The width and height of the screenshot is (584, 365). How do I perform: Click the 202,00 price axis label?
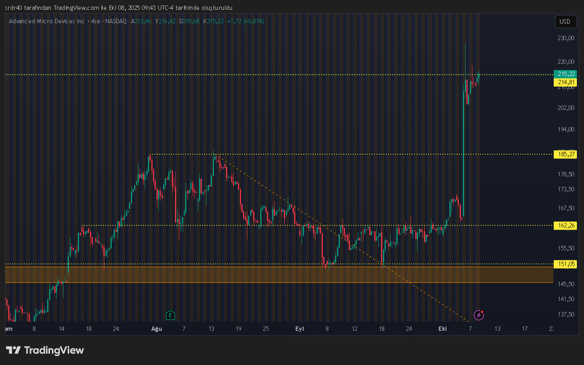pos(566,108)
